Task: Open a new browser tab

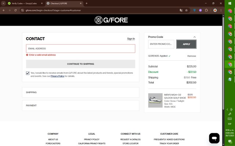Action: 87,3
